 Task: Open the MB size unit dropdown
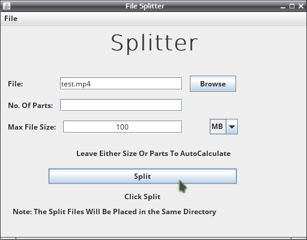[224, 127]
